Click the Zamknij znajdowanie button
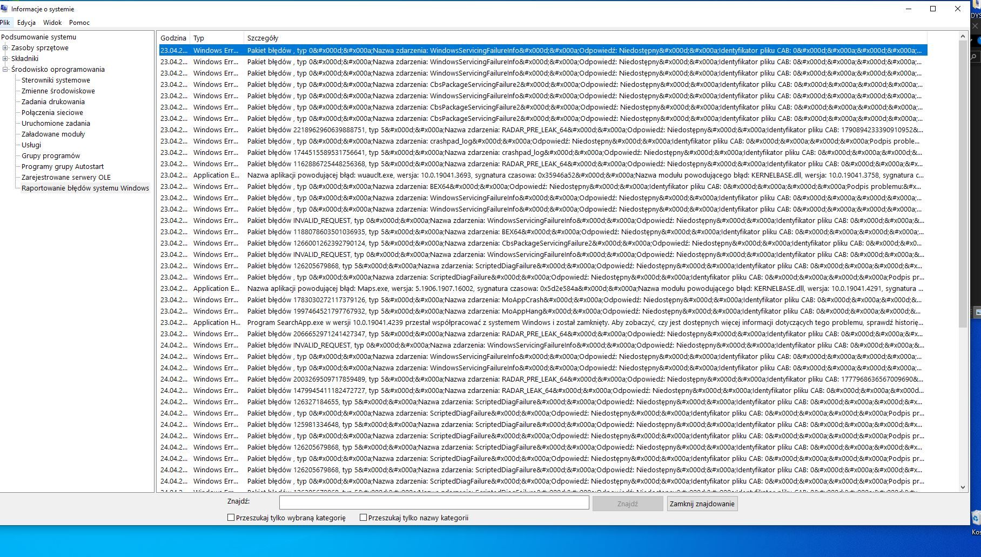The height and width of the screenshot is (557, 981). click(x=702, y=504)
